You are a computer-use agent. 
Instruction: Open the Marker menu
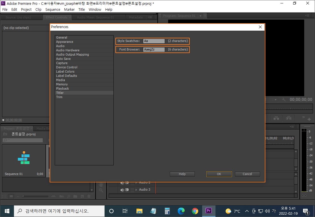(69, 9)
